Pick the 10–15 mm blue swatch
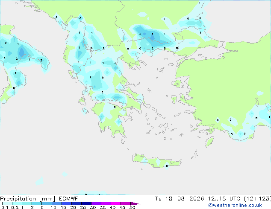Viewport: 271px width, 209px height. pos(57,203)
